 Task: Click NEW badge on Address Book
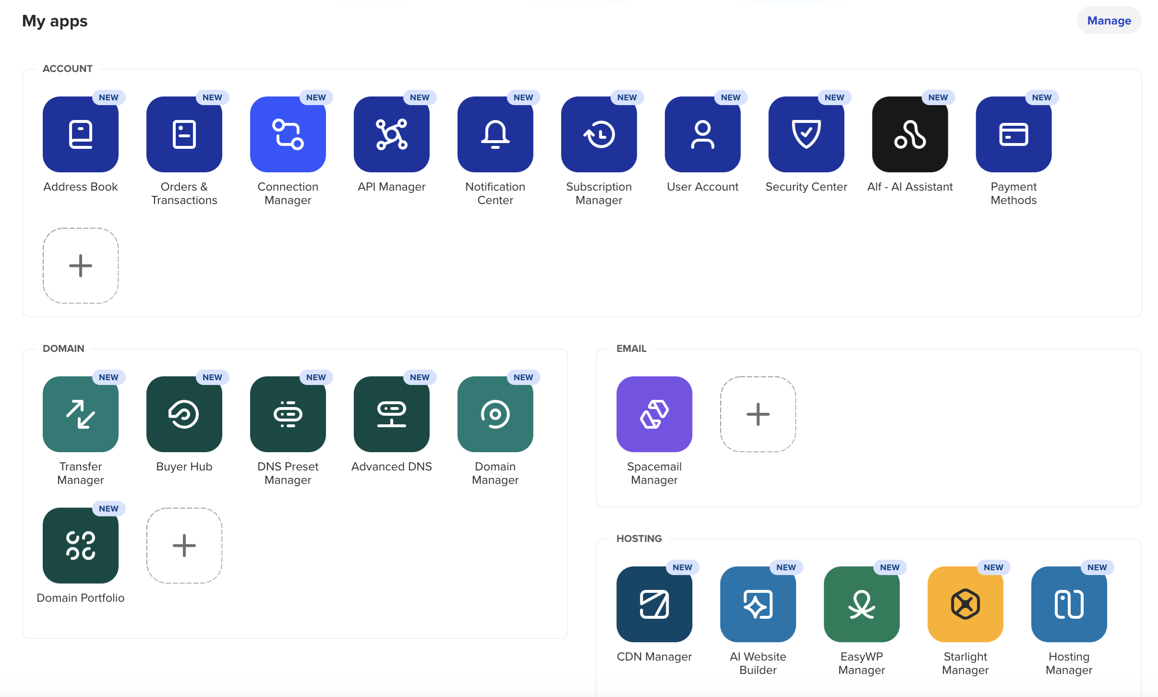(x=109, y=97)
